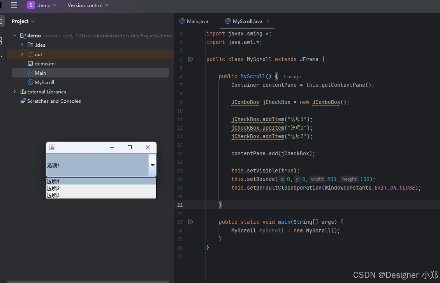Run MyScroll class from gutter arrow
Viewport: 440px width, 283px height.
click(191, 59)
